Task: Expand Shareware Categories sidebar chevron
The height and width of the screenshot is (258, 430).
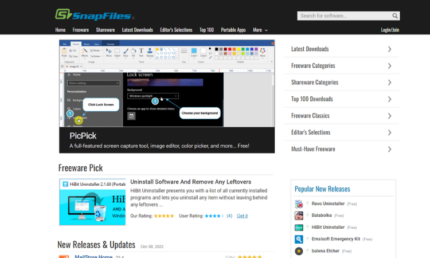Action: pyautogui.click(x=389, y=83)
